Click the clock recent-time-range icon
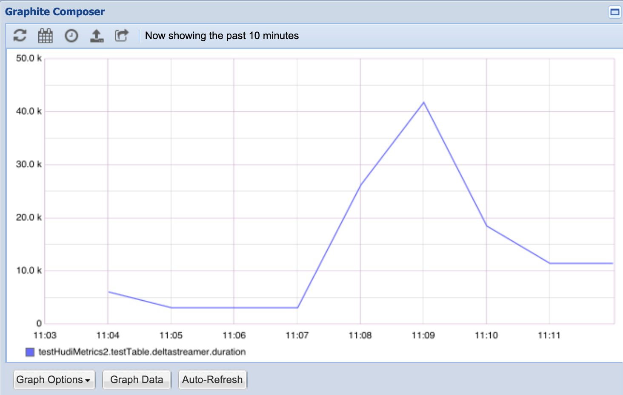This screenshot has width=623, height=395. point(71,36)
